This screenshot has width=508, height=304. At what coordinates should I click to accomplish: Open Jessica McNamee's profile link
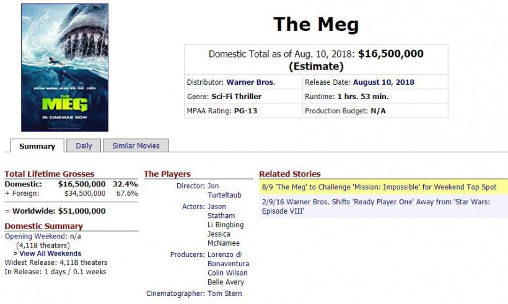[224, 238]
